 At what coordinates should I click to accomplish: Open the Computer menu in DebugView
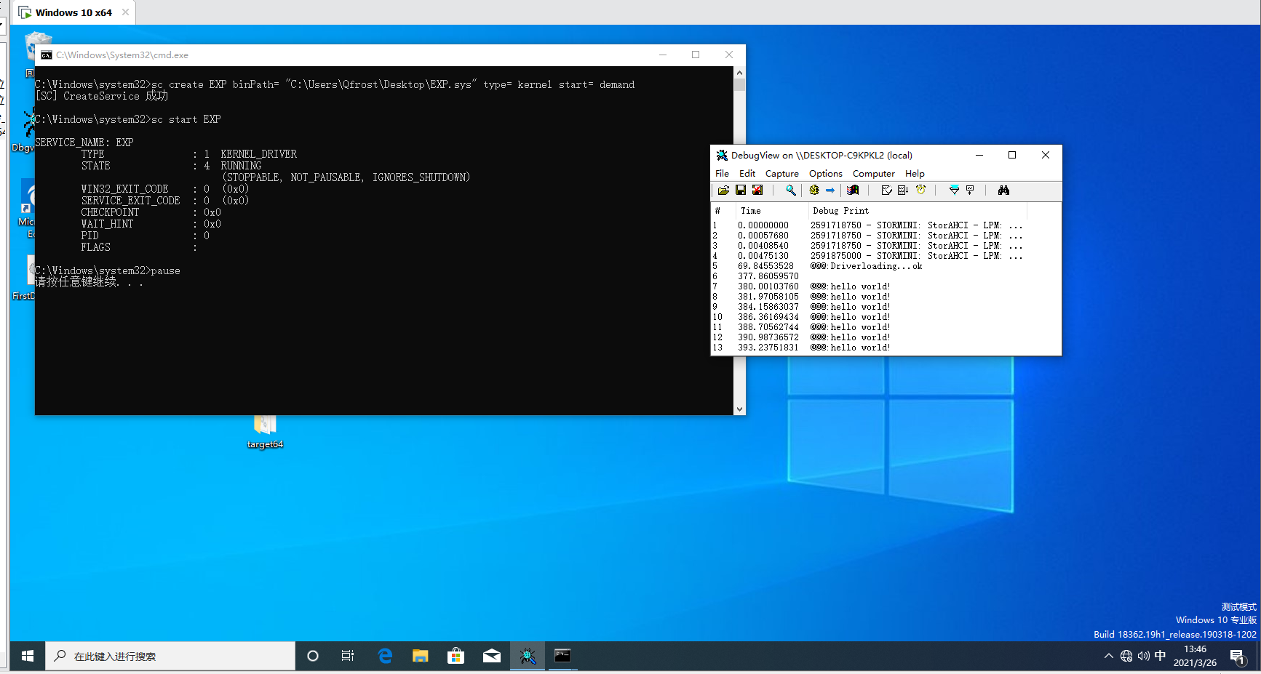click(873, 174)
